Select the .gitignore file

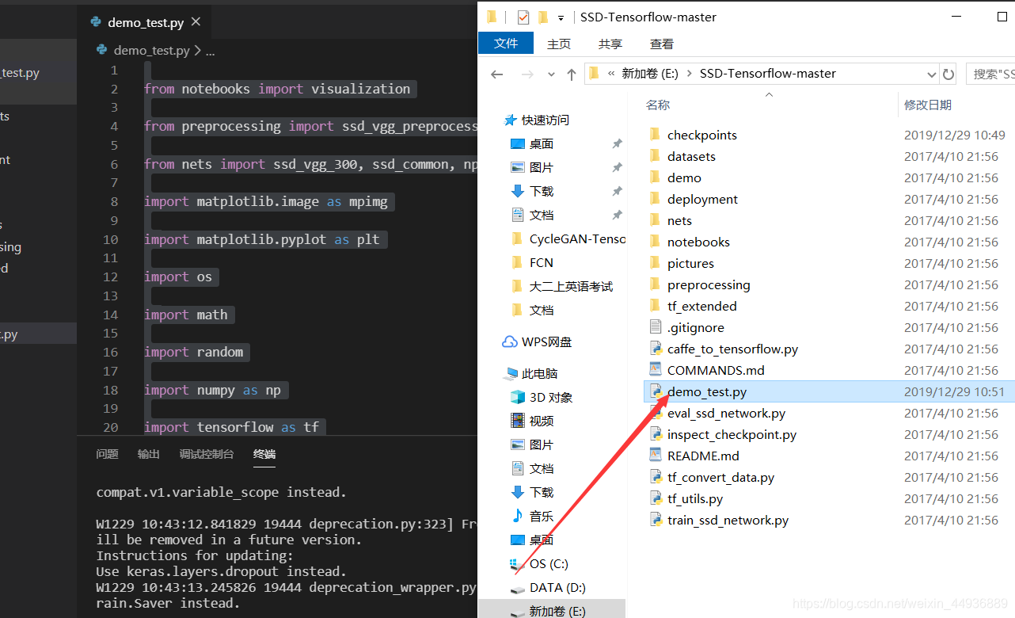click(x=695, y=327)
